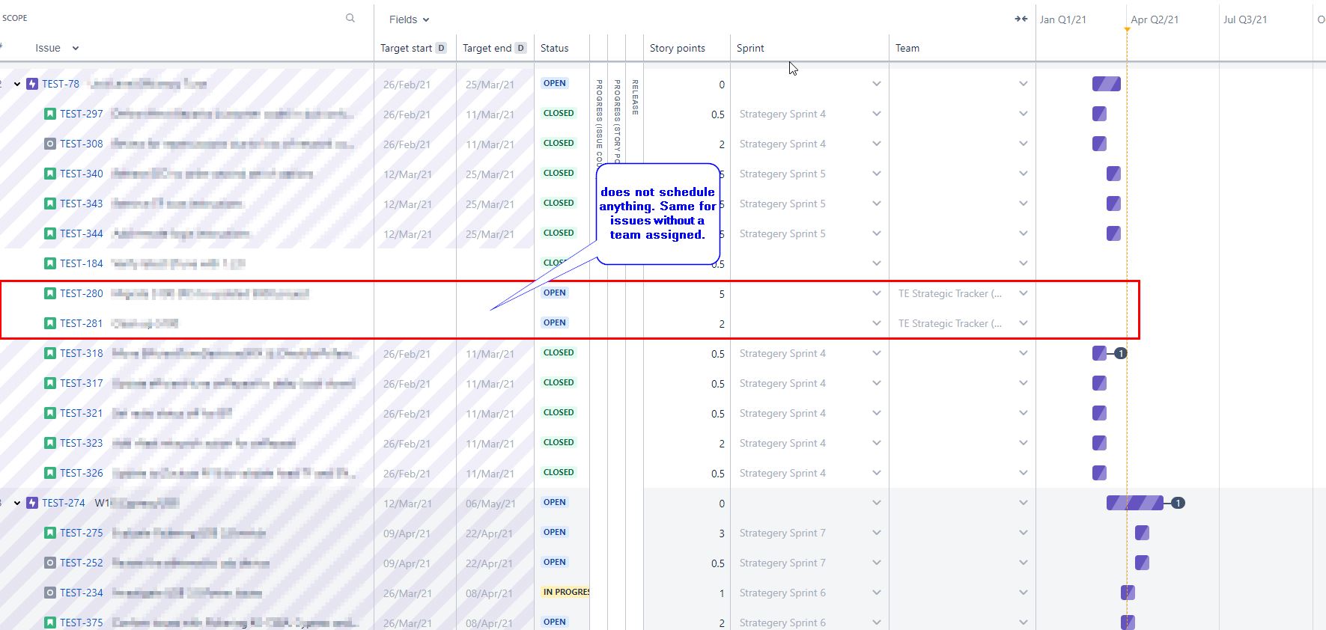Viewport: 1326px width, 630px height.
Task: Select the Sprint column header
Action: (750, 48)
